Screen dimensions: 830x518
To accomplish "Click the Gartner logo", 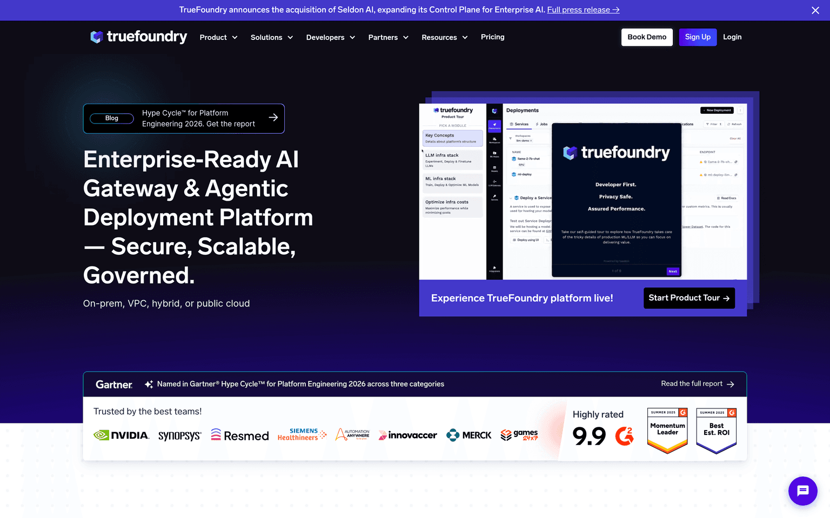I will tap(114, 384).
